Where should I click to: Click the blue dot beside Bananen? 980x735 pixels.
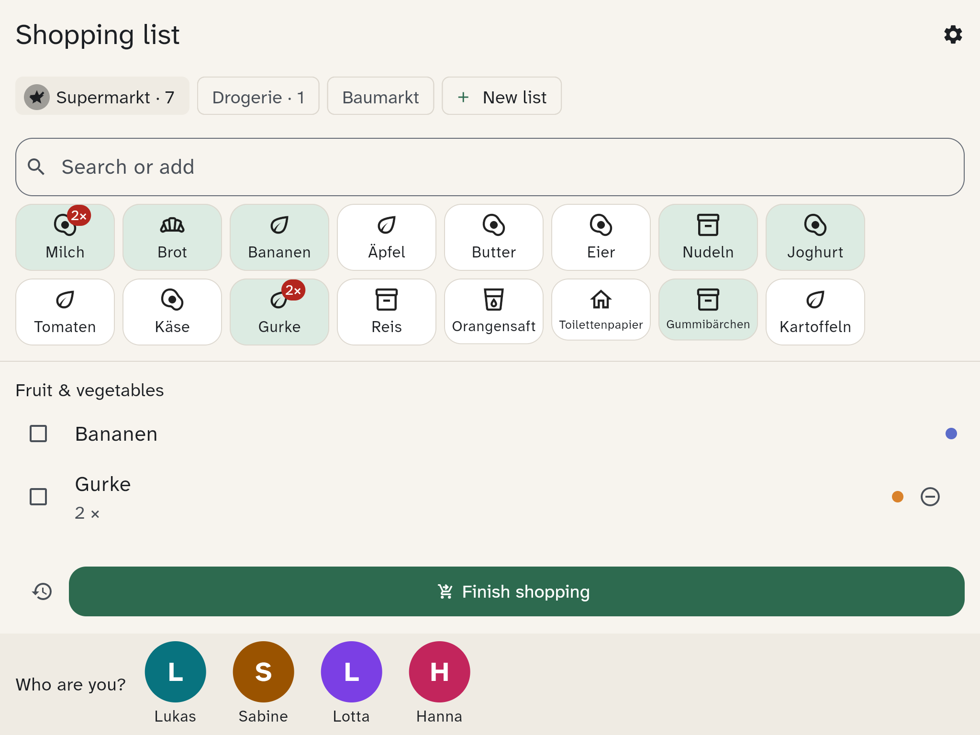951,434
